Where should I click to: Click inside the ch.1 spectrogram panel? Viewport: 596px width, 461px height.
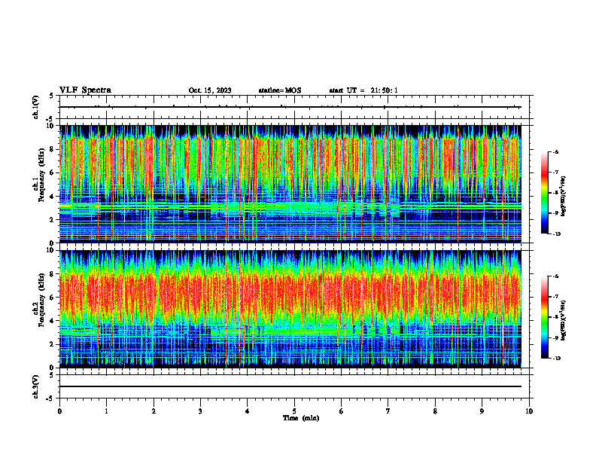[x=290, y=184]
